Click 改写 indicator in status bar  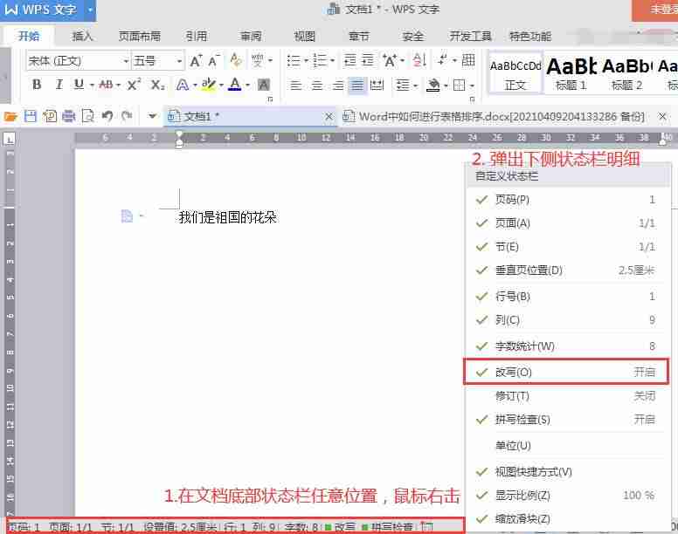point(341,527)
